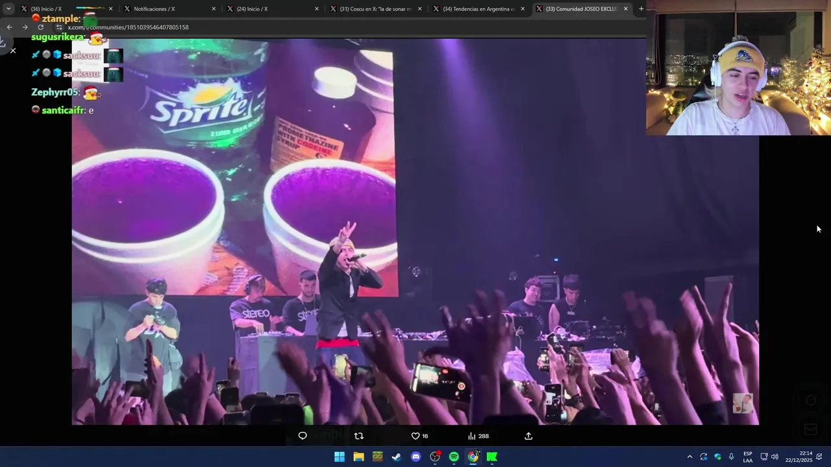Close the 'Notificaciones / X' tab
831x467 pixels.
coord(214,9)
